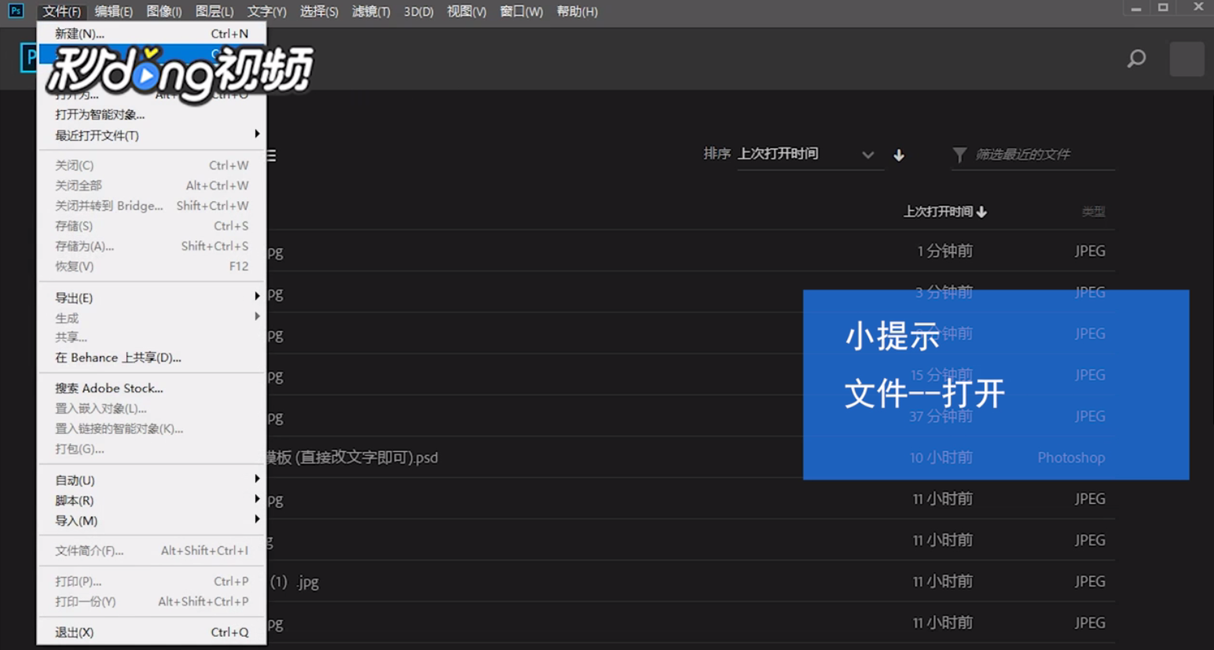The width and height of the screenshot is (1214, 650).
Task: Click the user account square at top right
Action: pos(1186,59)
